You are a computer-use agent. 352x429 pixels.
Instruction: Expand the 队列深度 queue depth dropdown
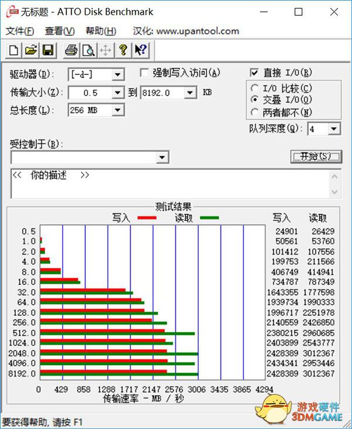334,128
